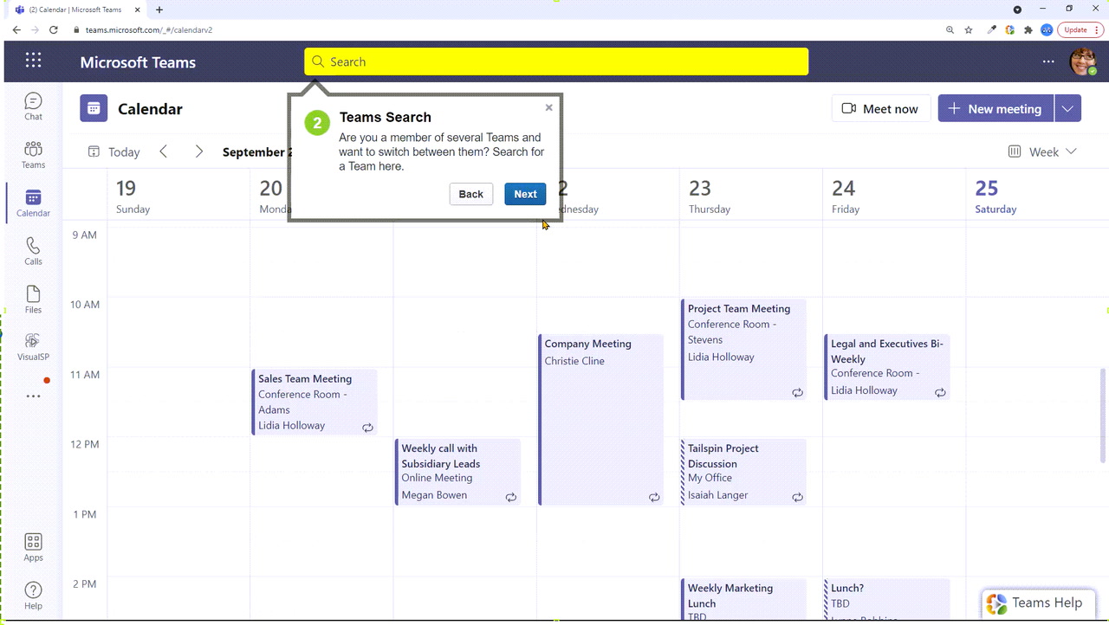Open the Calls section
This screenshot has height=625, width=1109.
click(x=33, y=251)
